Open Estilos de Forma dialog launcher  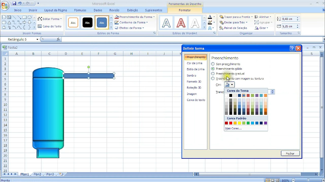tap(154, 33)
